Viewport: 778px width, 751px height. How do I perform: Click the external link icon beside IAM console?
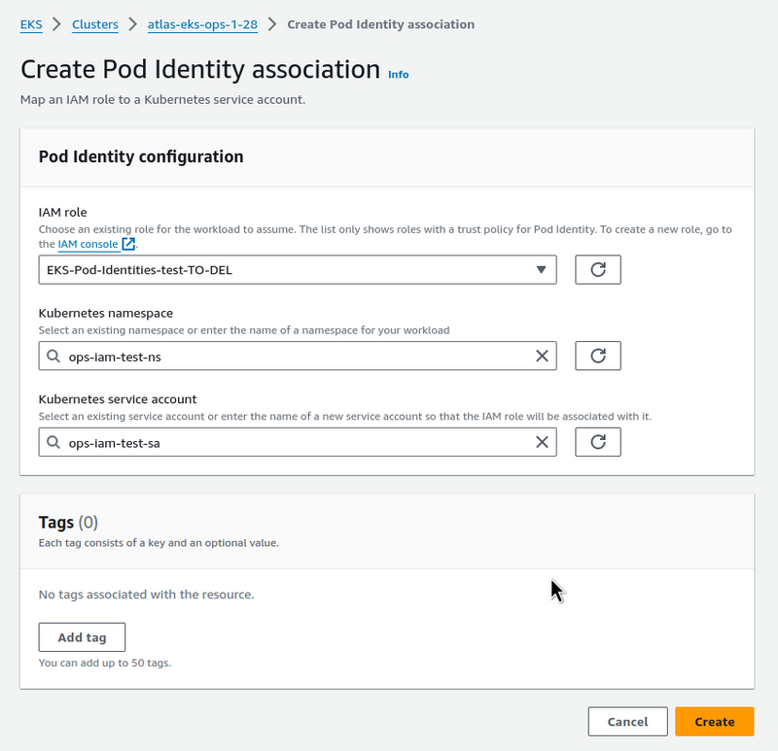coord(128,244)
